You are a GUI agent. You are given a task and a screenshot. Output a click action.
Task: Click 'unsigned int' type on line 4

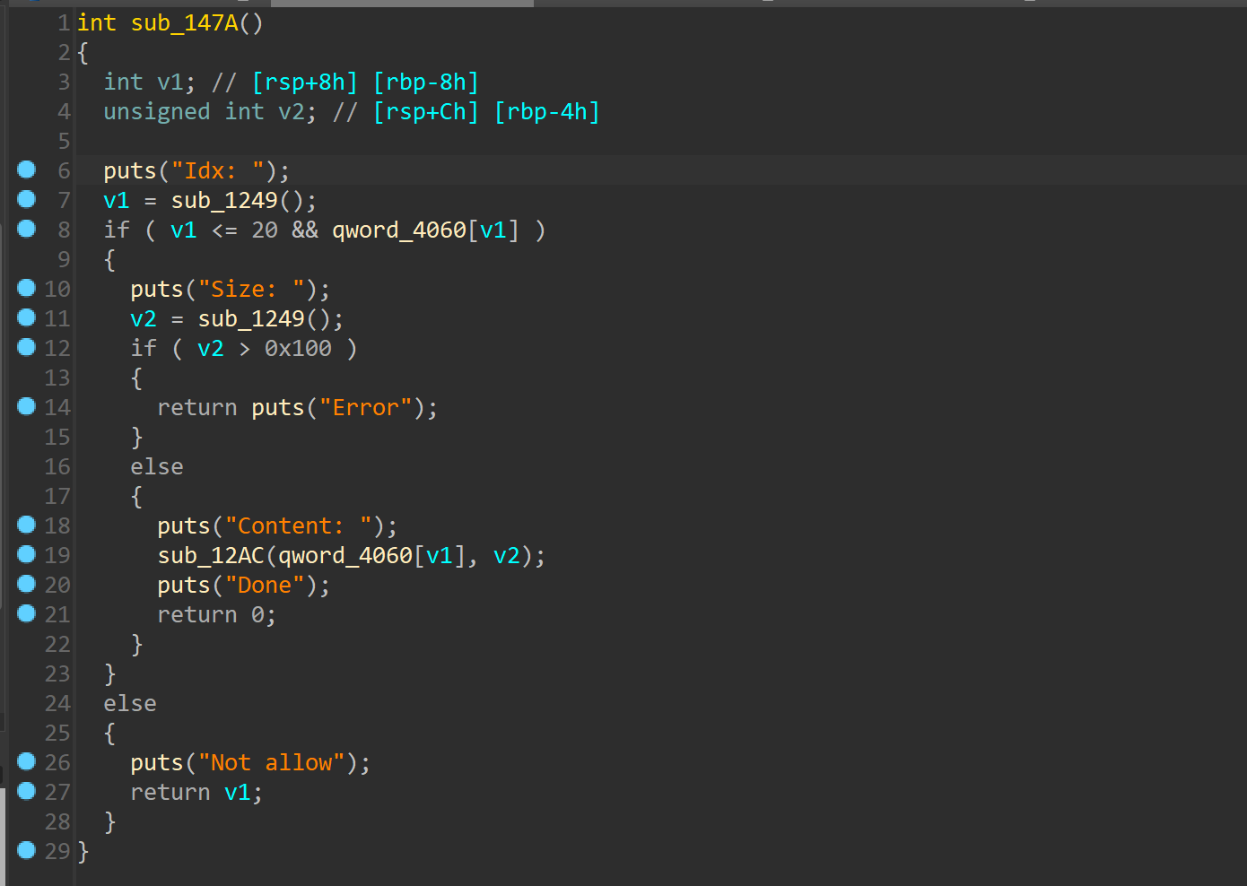184,112
